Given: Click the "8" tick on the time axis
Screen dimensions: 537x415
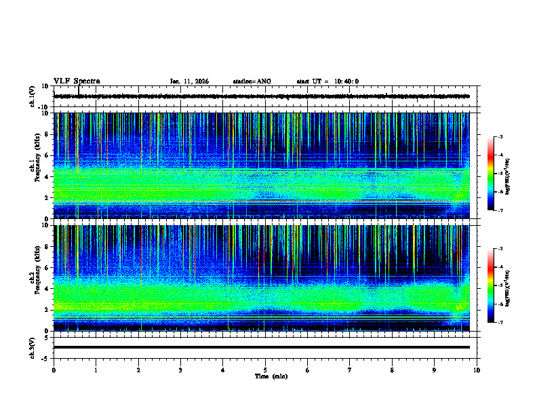Looking at the screenshot, I should point(392,370).
